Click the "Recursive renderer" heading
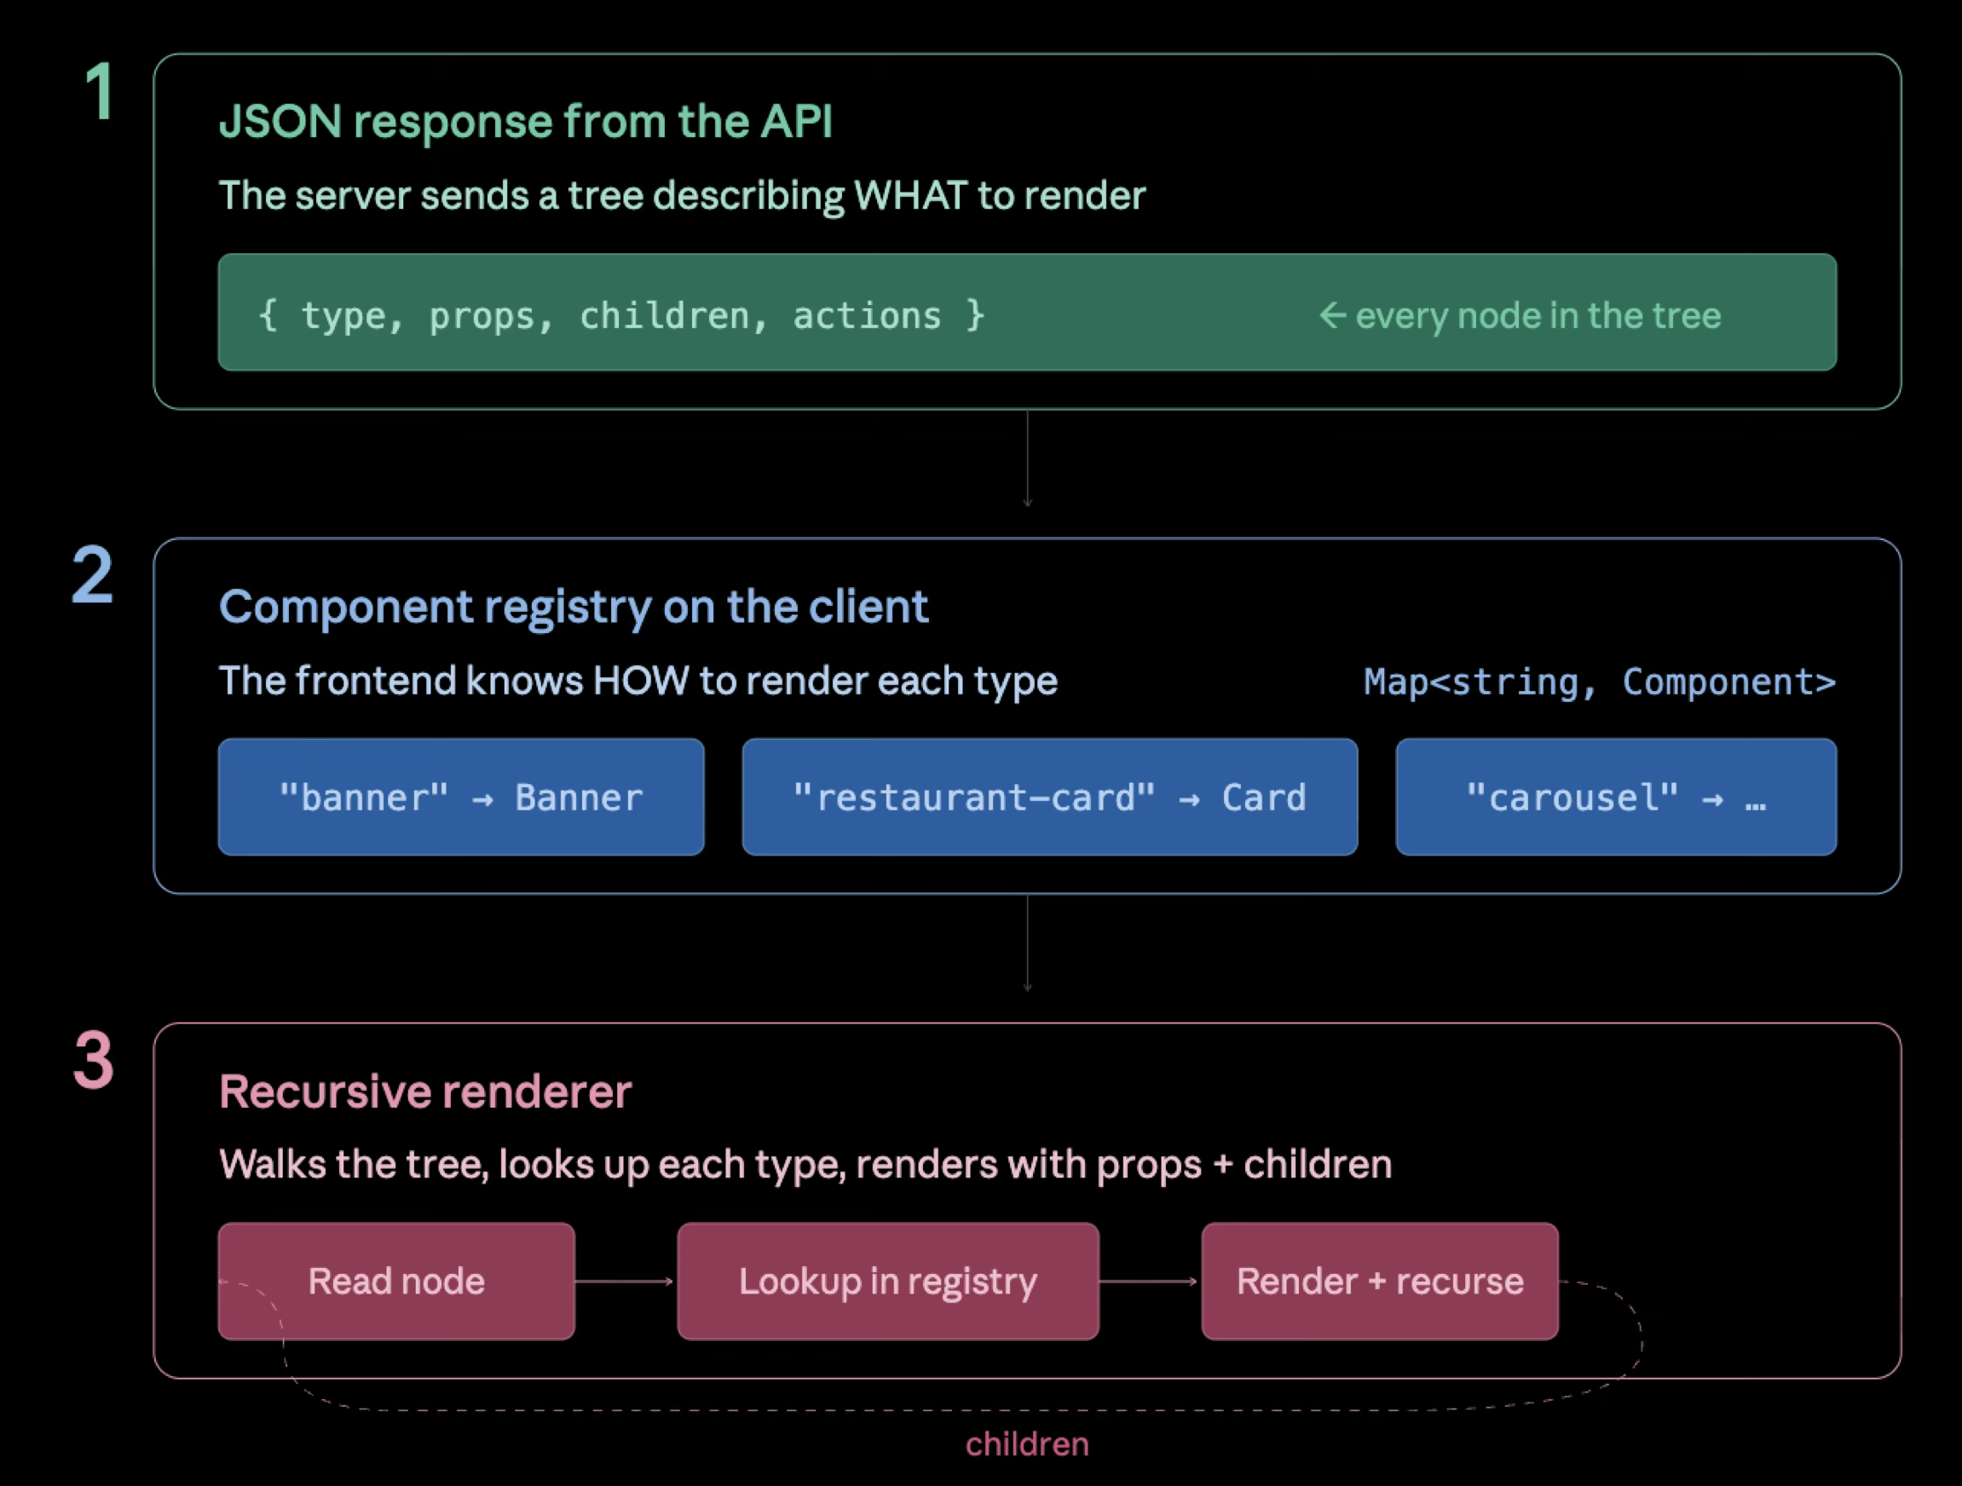Image resolution: width=1962 pixels, height=1486 pixels. [426, 1091]
